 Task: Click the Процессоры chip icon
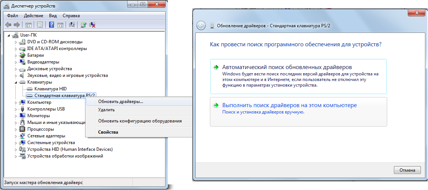point(23,129)
